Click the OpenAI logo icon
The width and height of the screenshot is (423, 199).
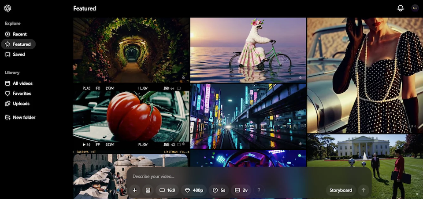(x=7, y=8)
